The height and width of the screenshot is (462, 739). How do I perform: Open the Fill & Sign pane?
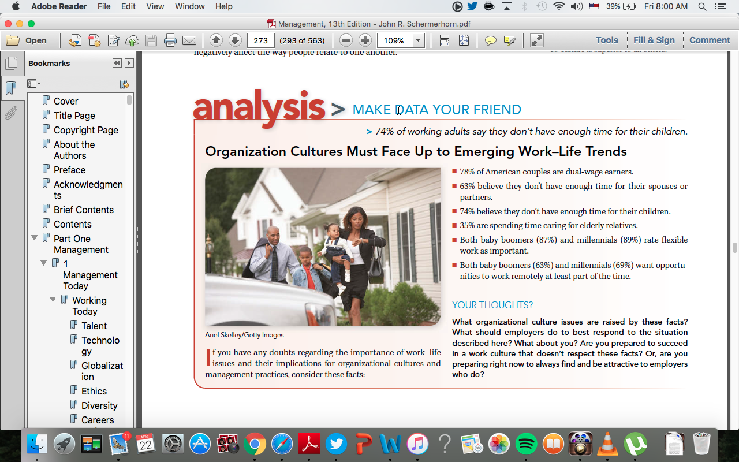click(654, 40)
